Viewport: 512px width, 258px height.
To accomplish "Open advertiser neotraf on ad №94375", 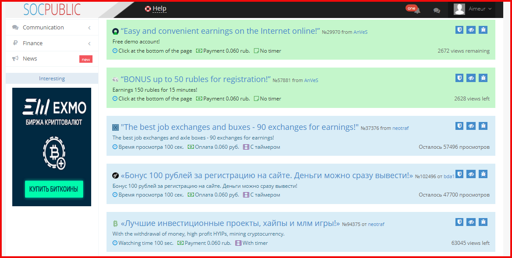I will (376, 224).
